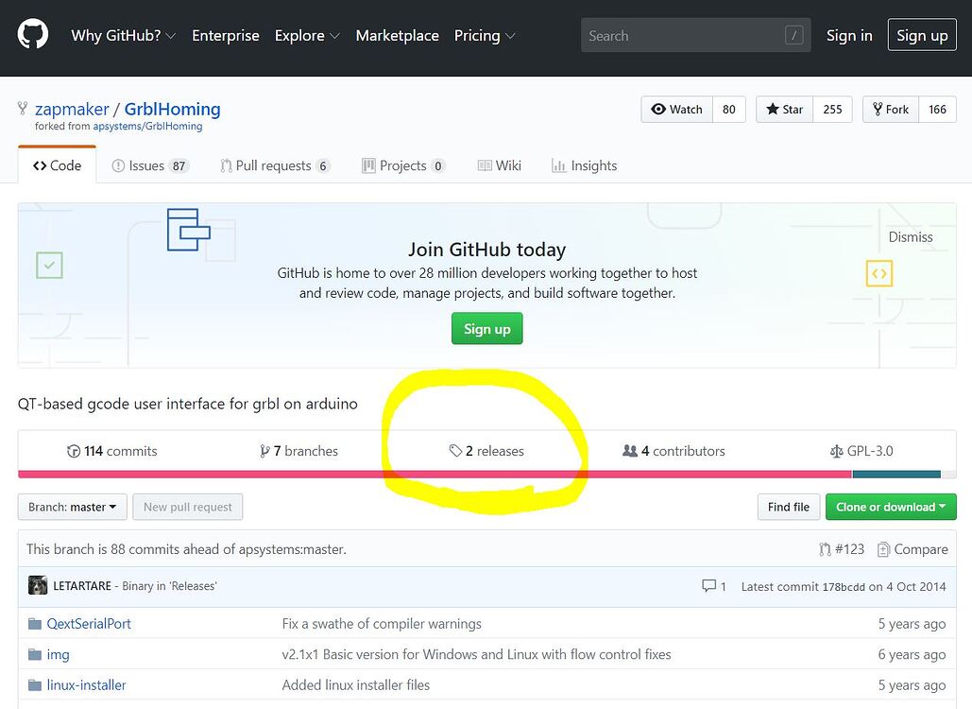972x709 pixels.
Task: Click the comment bubble icon on latest commit
Action: pos(709,586)
